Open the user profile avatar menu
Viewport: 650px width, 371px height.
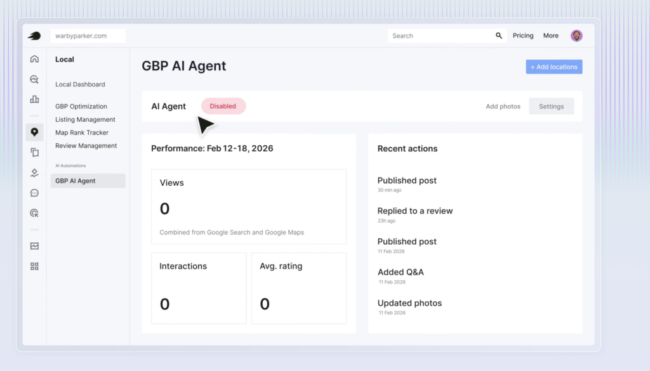point(576,36)
